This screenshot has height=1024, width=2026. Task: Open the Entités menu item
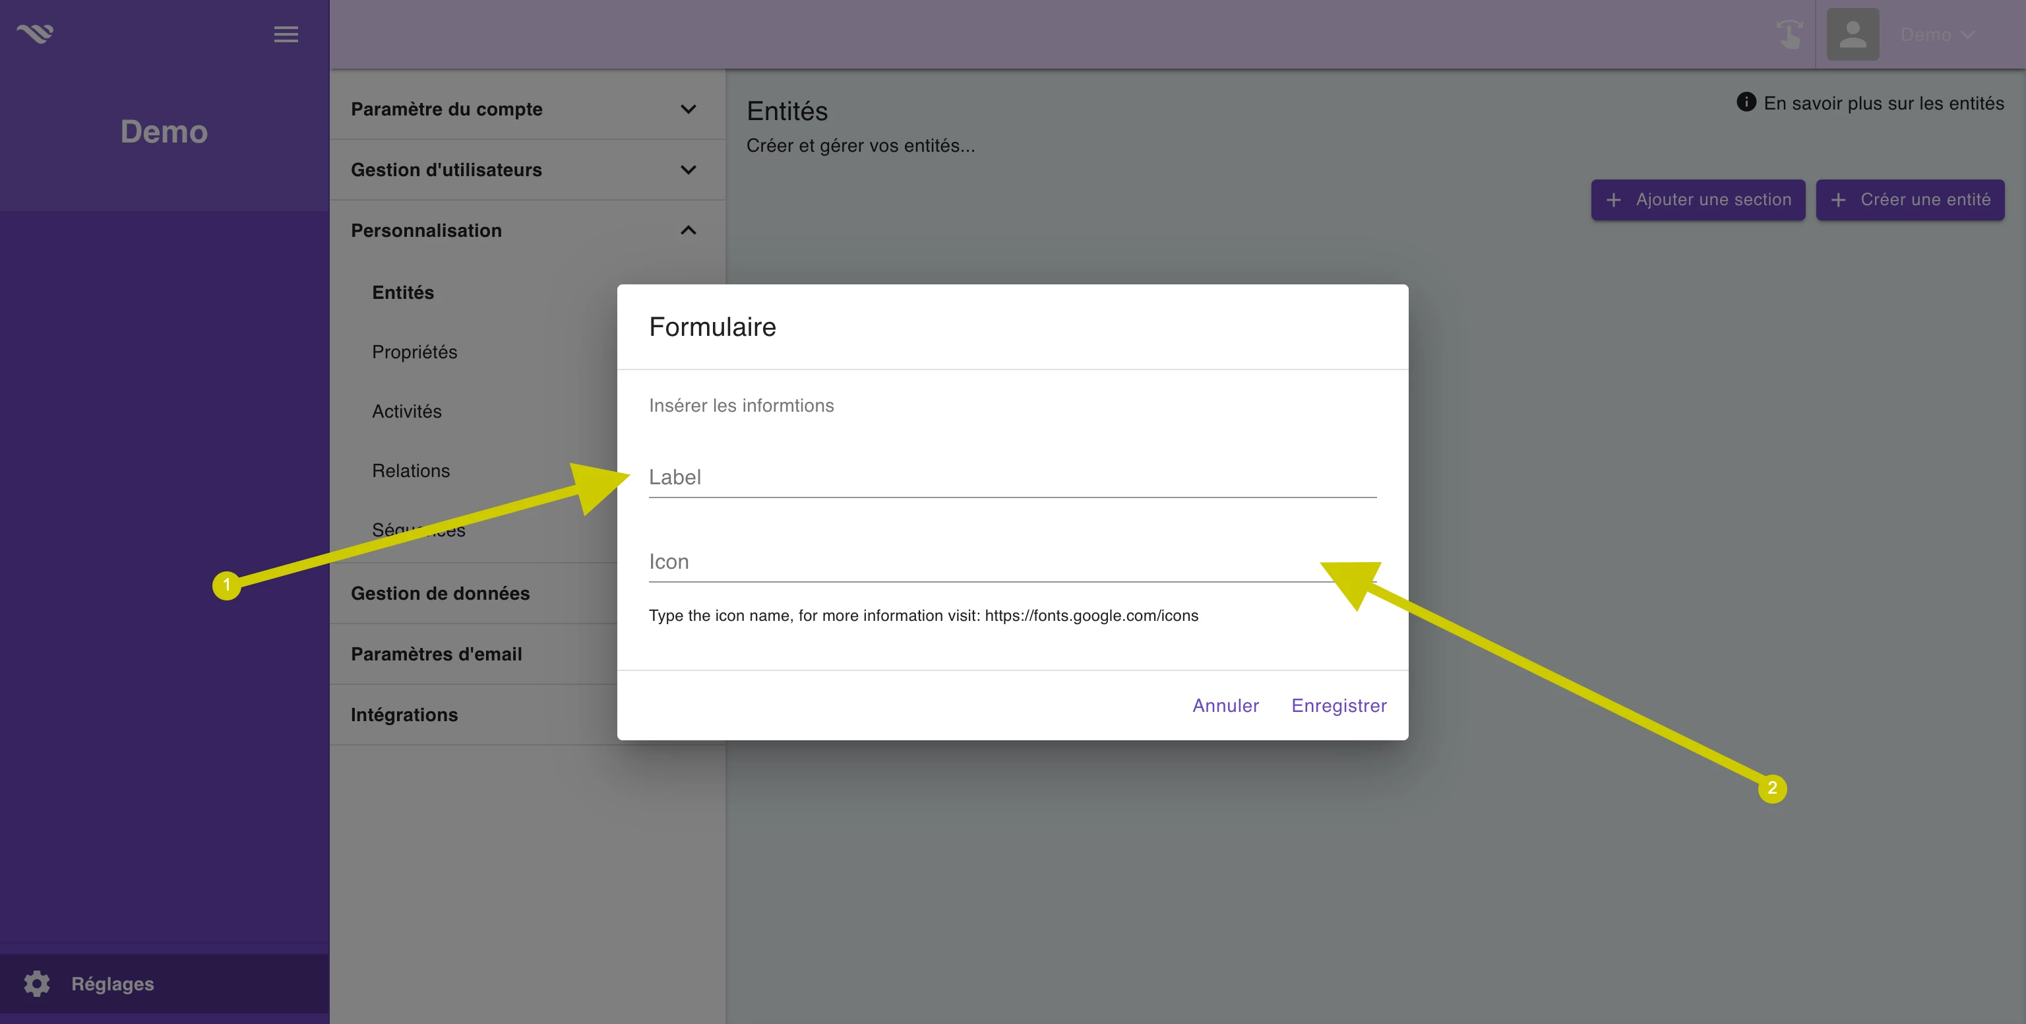click(403, 292)
